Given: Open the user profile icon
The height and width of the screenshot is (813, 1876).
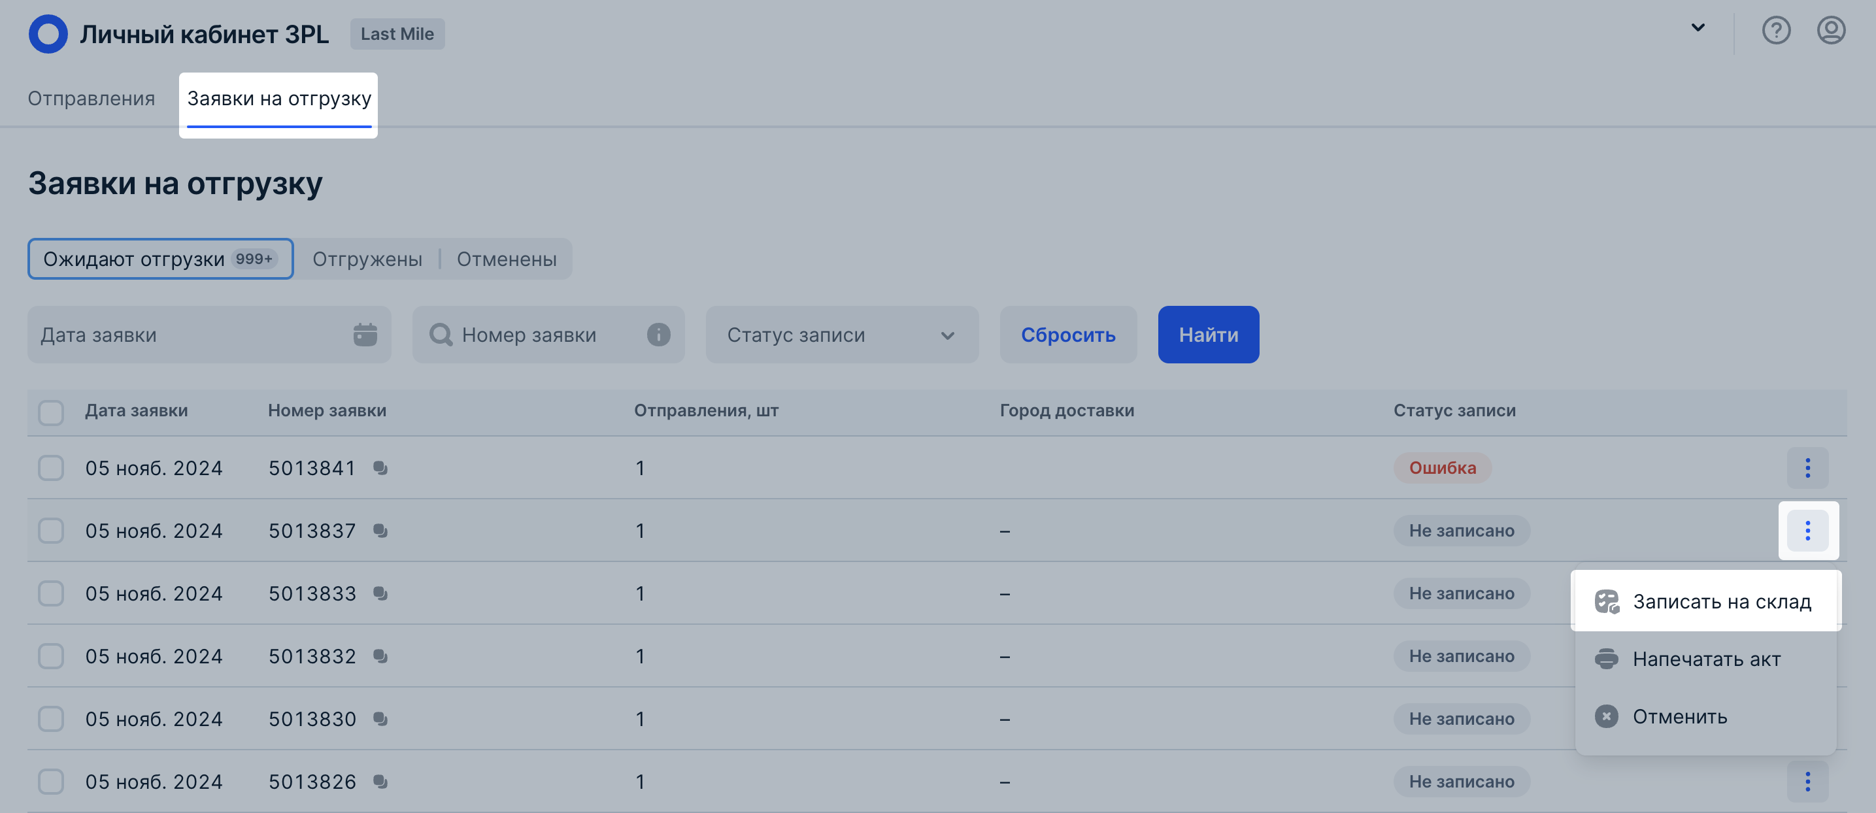Looking at the screenshot, I should coord(1831,31).
